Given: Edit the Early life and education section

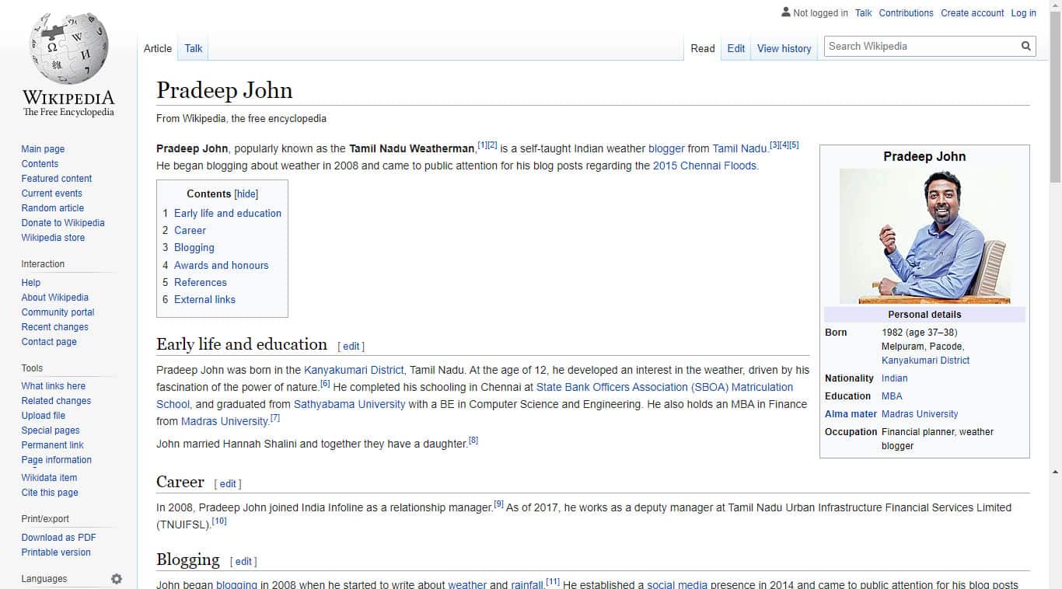Looking at the screenshot, I should click(351, 347).
